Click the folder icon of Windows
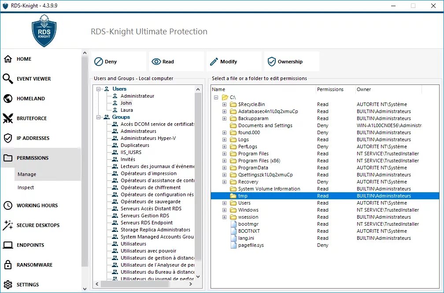444x293 pixels. pyautogui.click(x=233, y=210)
